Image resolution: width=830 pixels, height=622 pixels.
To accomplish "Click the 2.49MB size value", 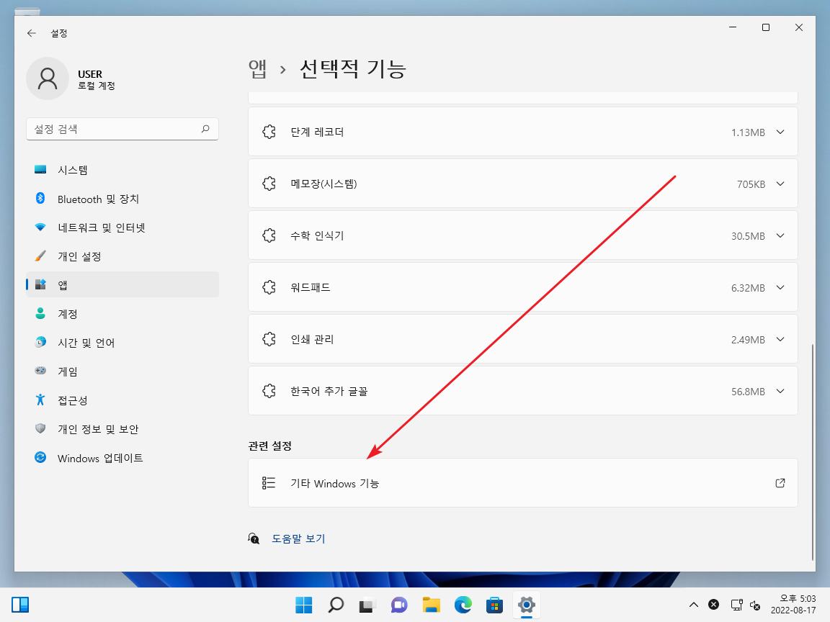I will tap(748, 340).
